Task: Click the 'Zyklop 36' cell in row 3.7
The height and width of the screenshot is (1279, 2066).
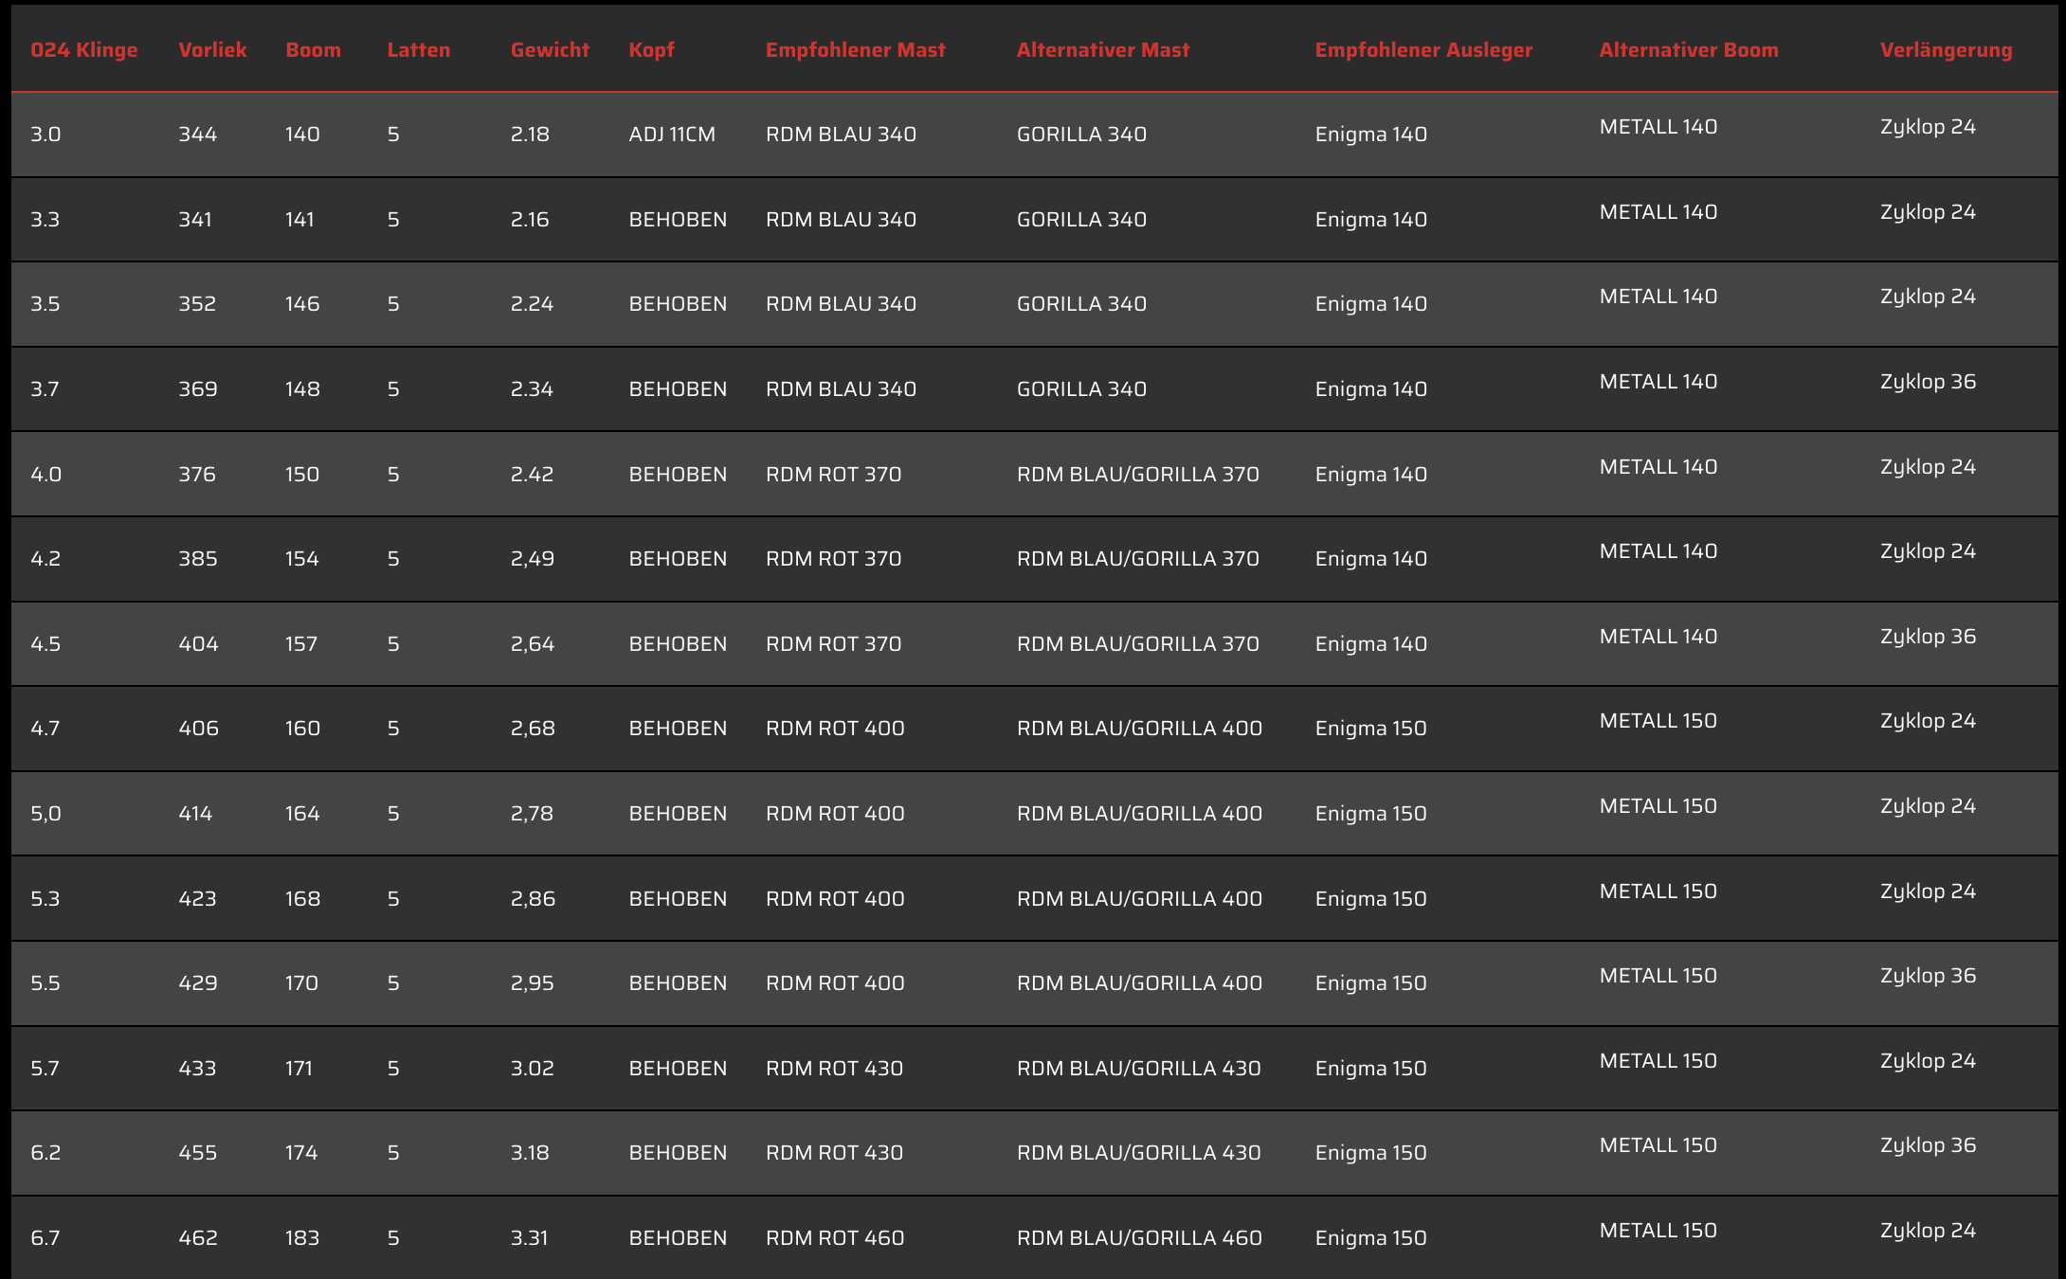Action: [x=1928, y=382]
